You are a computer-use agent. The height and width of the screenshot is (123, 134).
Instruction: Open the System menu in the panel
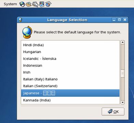(10, 4)
